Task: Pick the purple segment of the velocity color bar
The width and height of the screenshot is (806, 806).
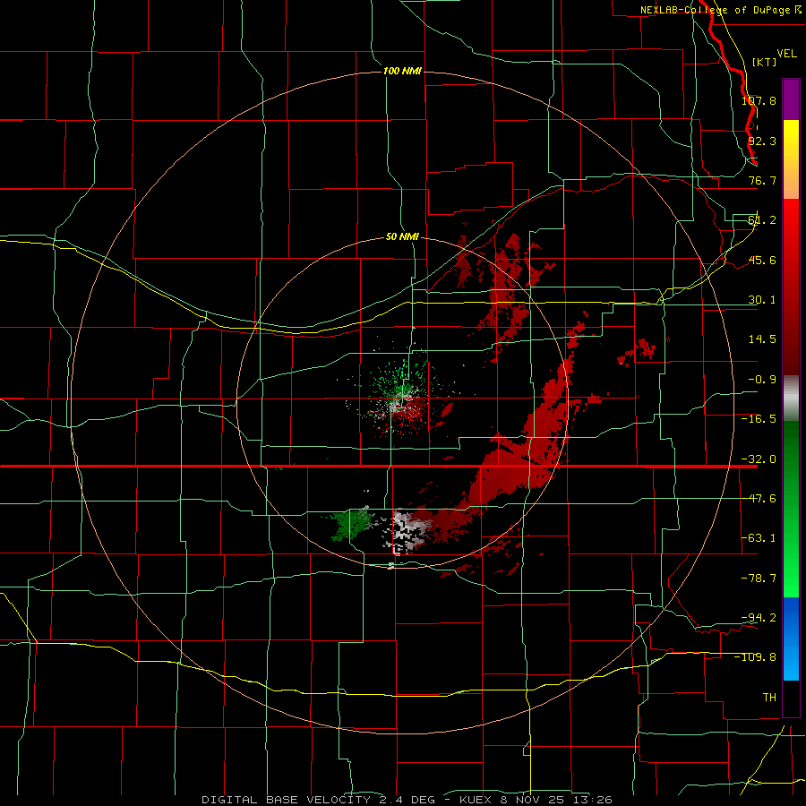Action: click(791, 99)
